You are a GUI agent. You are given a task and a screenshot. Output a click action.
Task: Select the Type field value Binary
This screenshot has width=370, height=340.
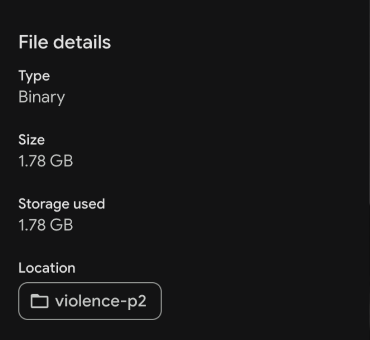tap(41, 97)
